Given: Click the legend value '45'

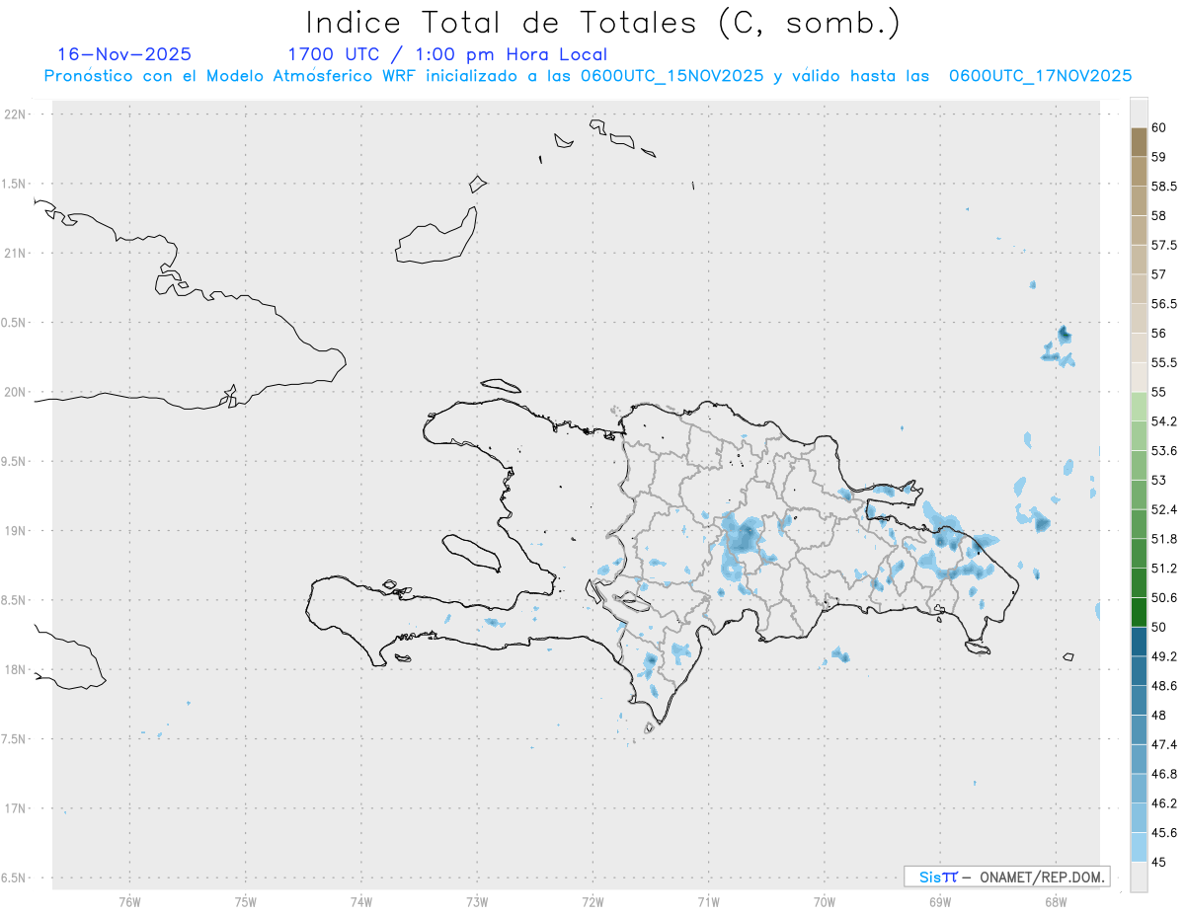Looking at the screenshot, I should click(1158, 862).
